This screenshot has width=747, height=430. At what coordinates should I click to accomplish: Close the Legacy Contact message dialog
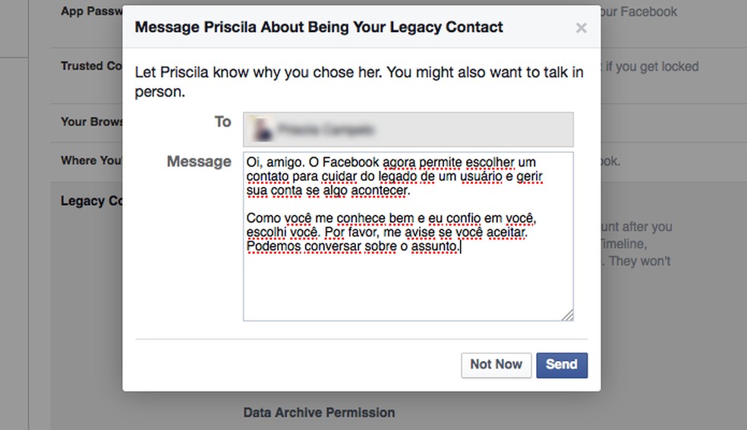click(581, 29)
